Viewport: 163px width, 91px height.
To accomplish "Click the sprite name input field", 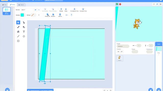I will pos(123,46).
